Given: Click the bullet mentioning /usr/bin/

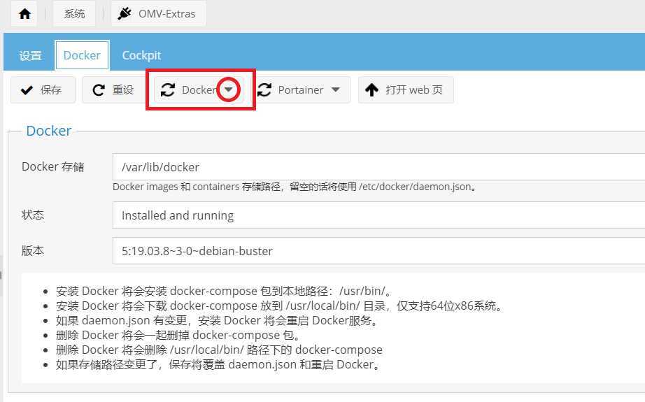Looking at the screenshot, I should 224,291.
